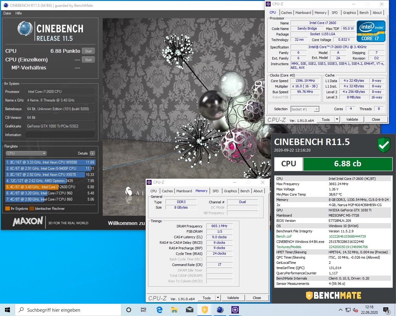Viewport: 396px width, 316px height.
Task: Click Tools button in top CPU-Z window
Action: (x=326, y=119)
